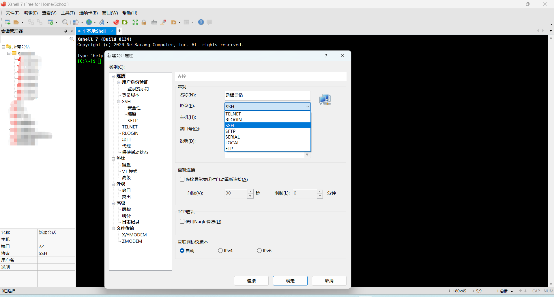Collapse the protocol combo box arrow
554x297 pixels.
point(308,107)
